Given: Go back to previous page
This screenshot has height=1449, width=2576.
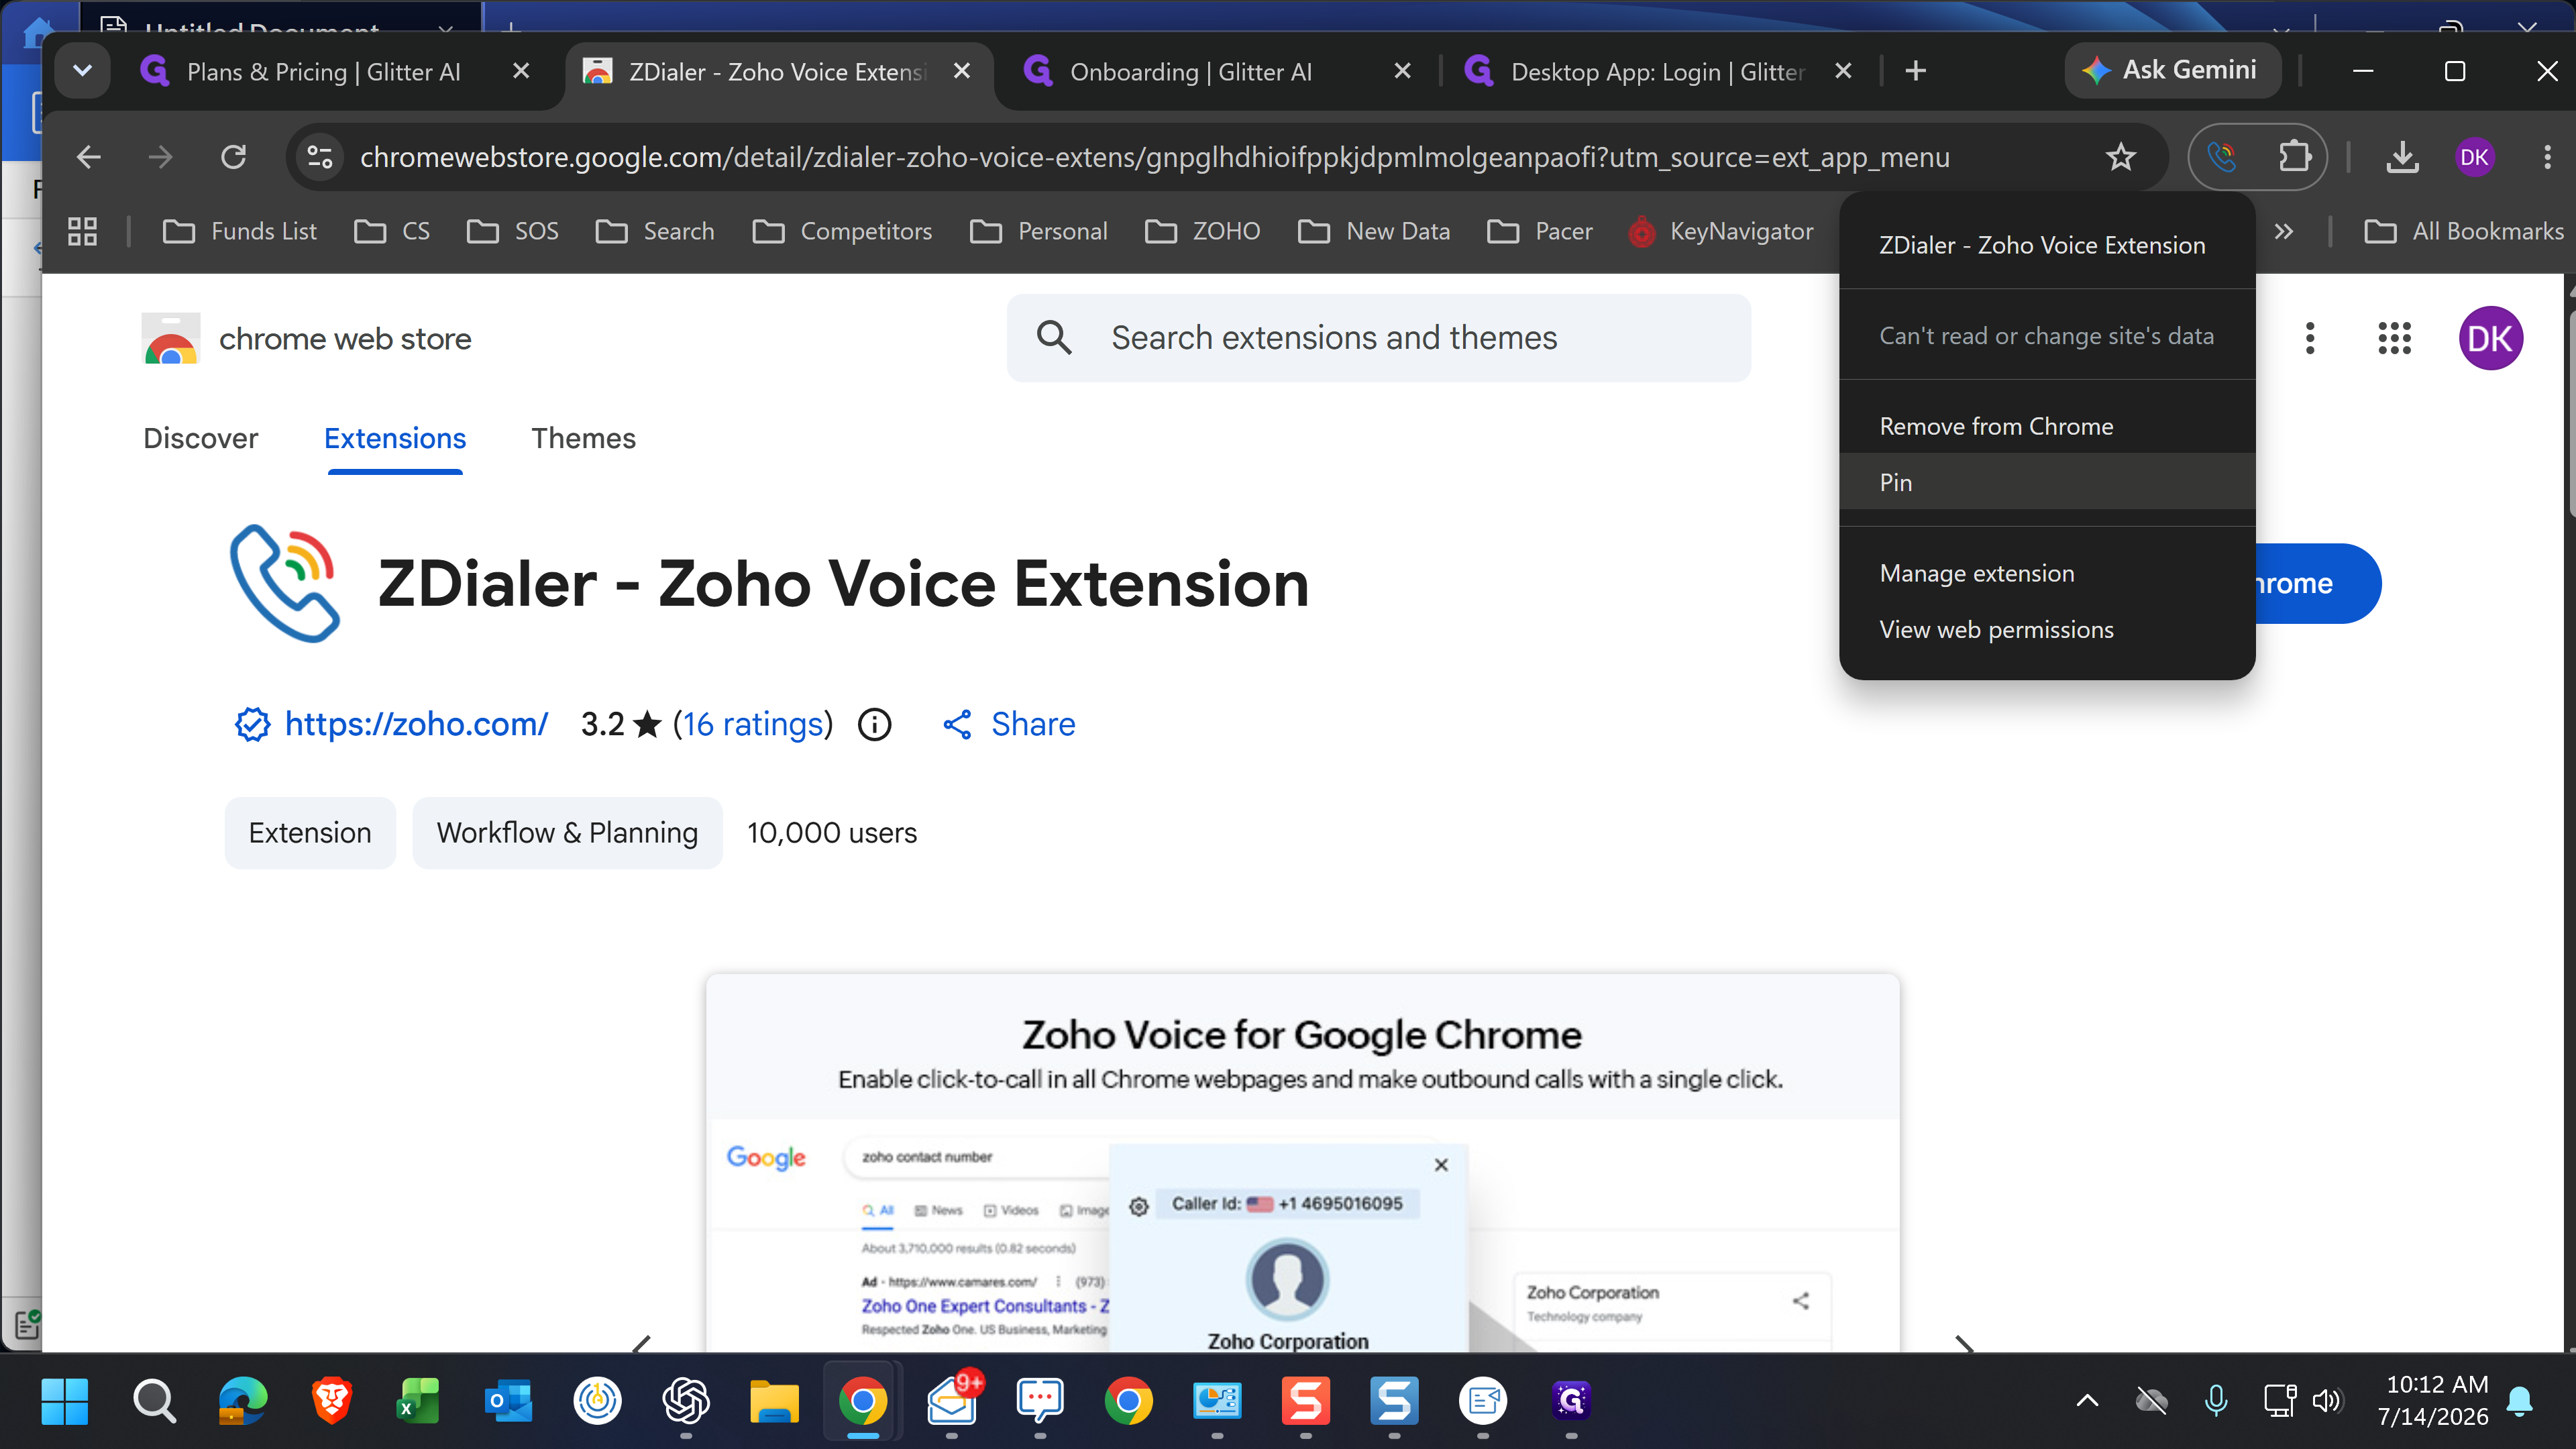Looking at the screenshot, I should 89,157.
